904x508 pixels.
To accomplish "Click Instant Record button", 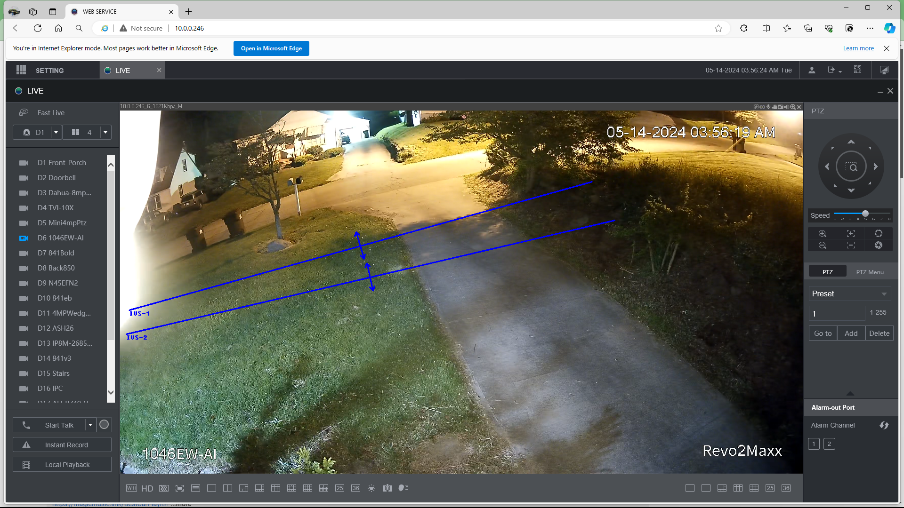I will 62,445.
